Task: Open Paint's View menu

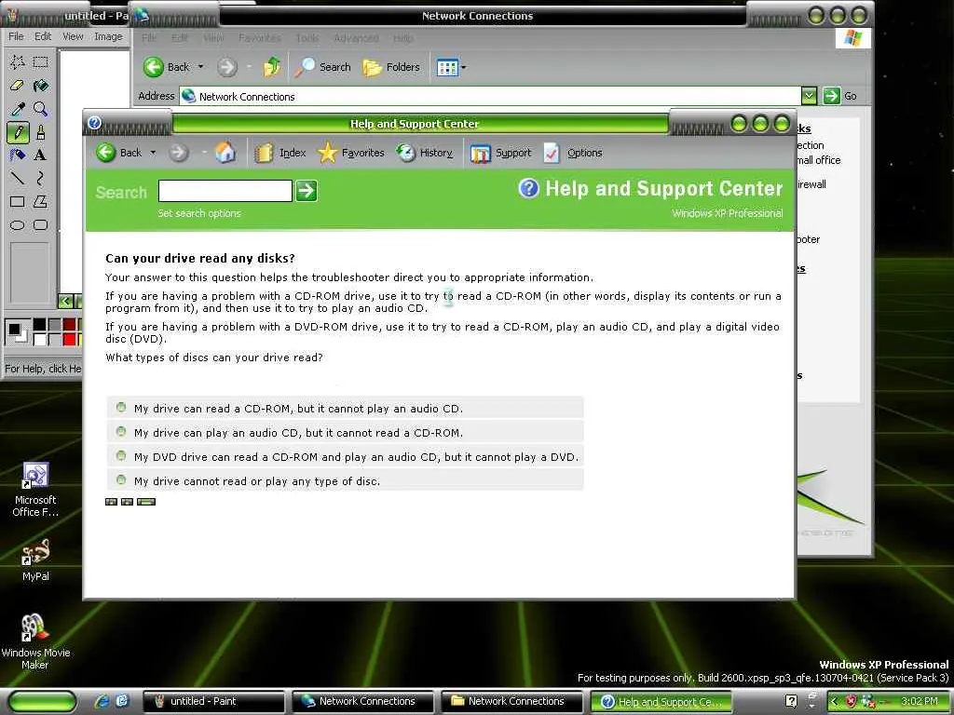Action: point(73,36)
